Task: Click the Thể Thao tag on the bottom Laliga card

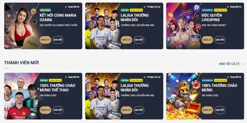Action: point(125,80)
